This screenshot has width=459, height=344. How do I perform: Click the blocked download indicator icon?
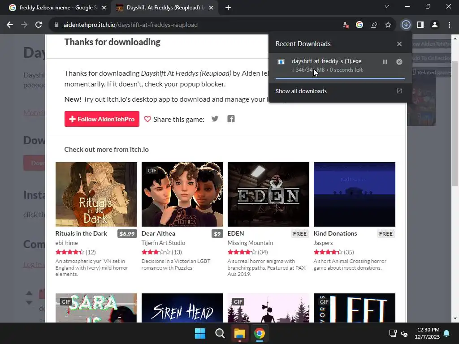click(346, 25)
